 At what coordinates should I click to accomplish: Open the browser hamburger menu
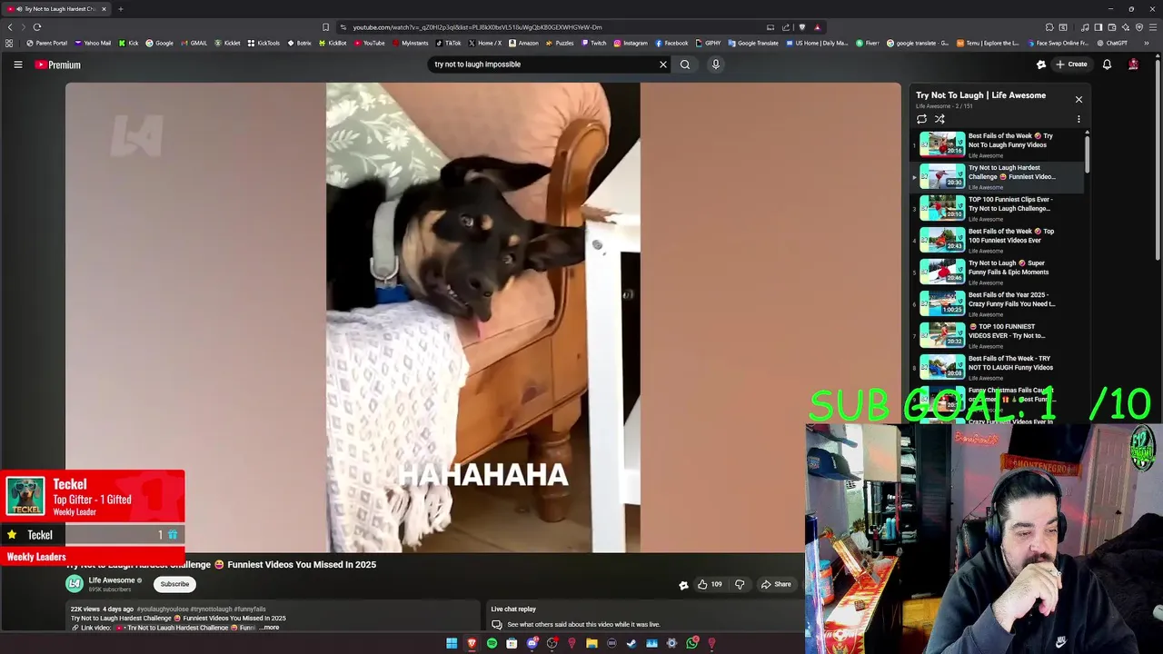(1153, 27)
